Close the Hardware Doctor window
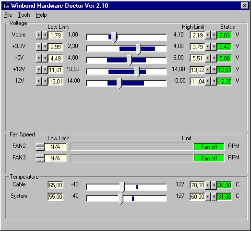The image size is (251, 231). [245, 6]
